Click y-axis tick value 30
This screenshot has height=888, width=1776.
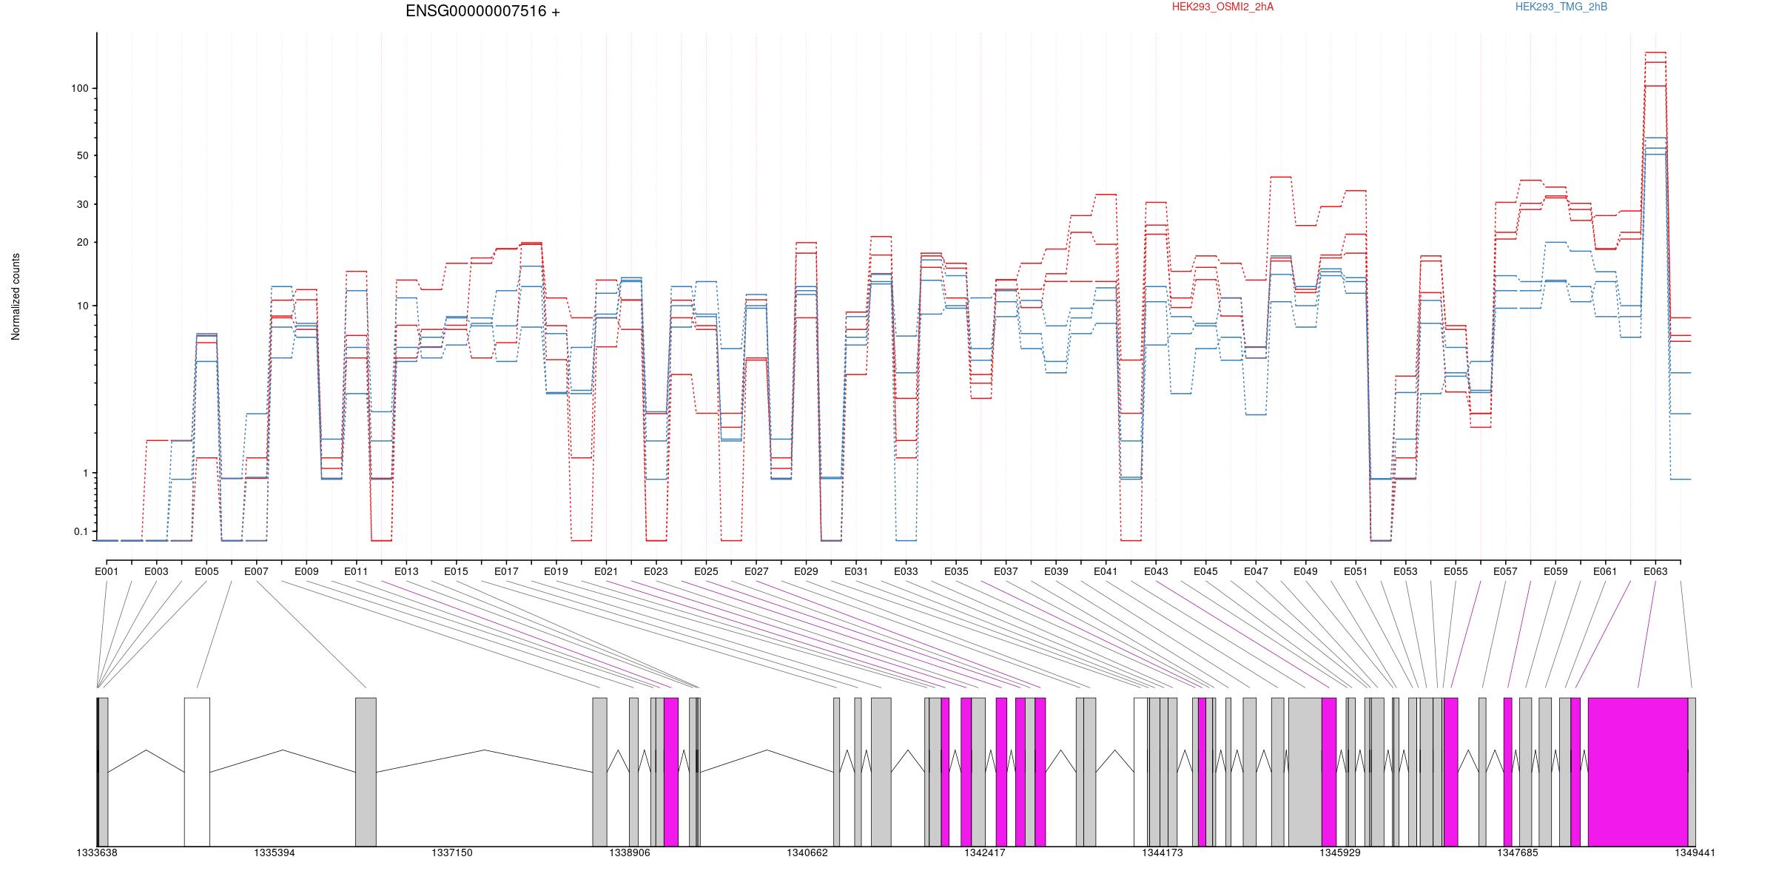tap(82, 204)
